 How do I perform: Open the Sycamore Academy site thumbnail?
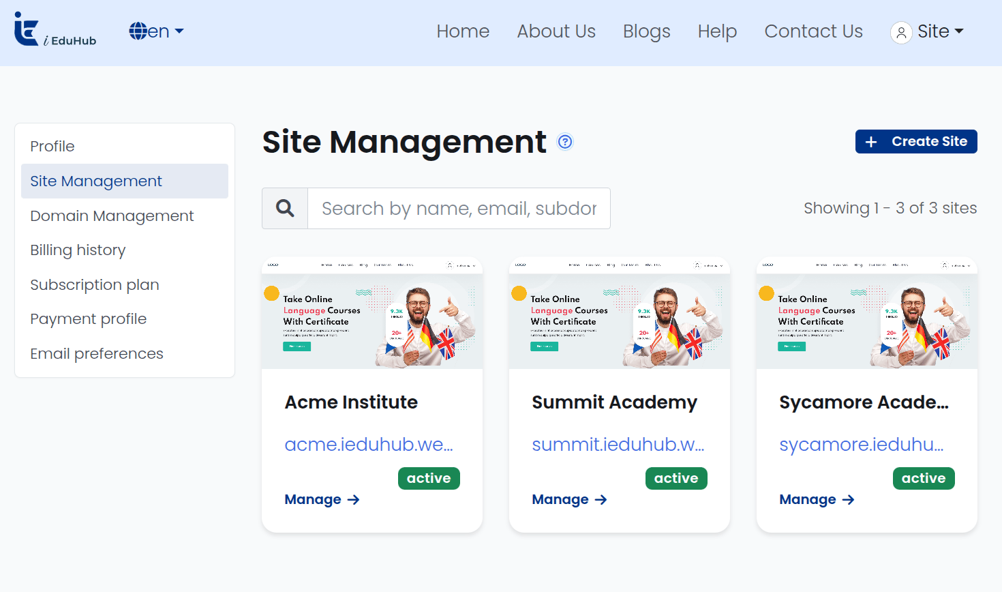pyautogui.click(x=867, y=313)
